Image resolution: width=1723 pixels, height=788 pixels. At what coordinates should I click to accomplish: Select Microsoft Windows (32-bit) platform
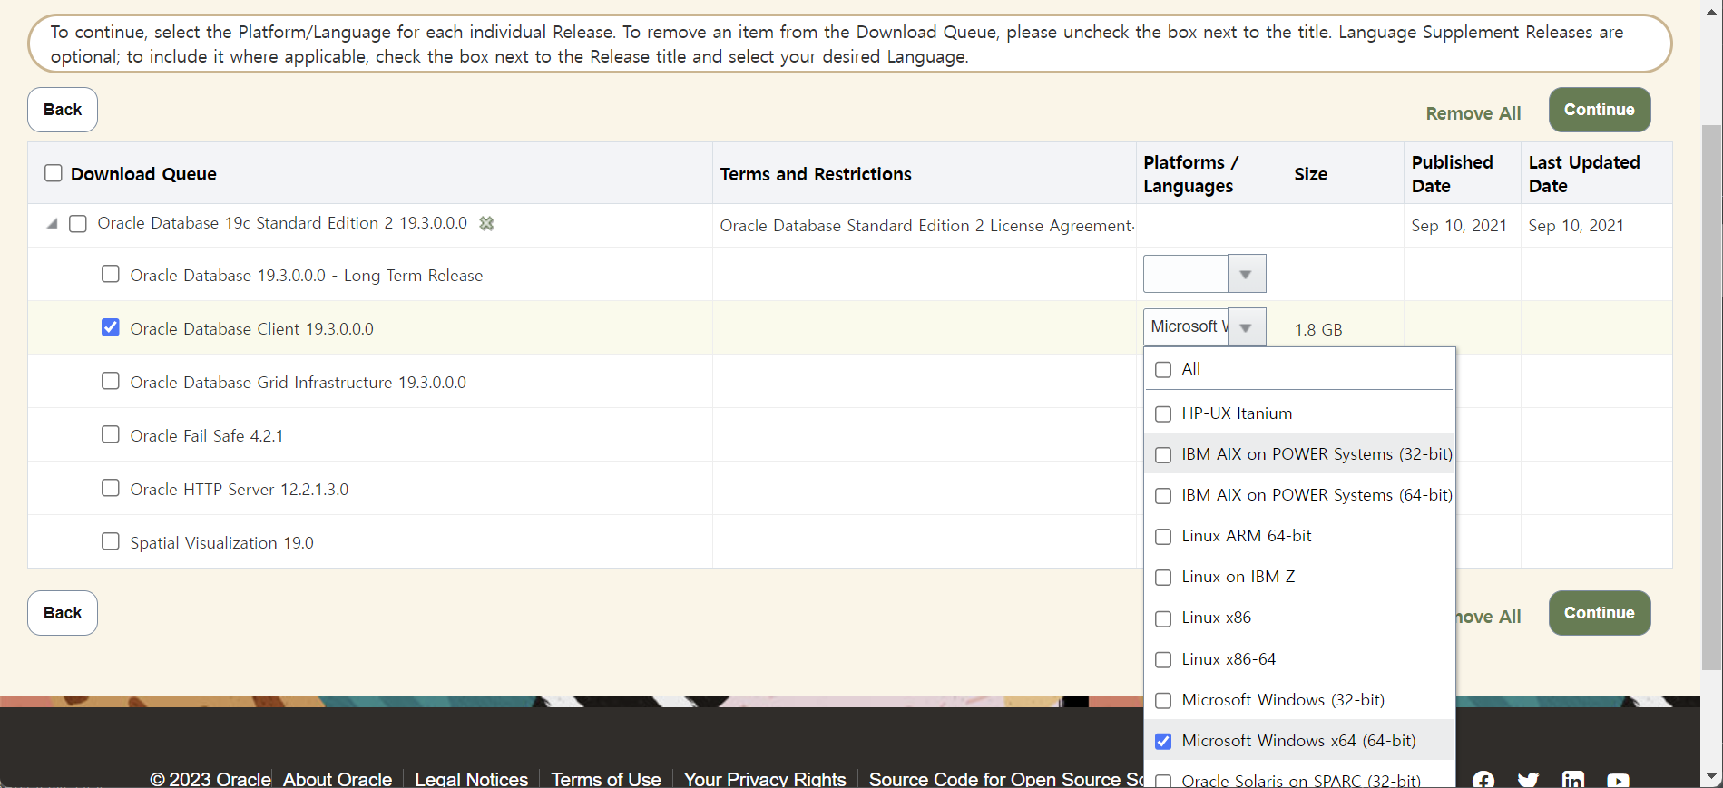pos(1163,701)
